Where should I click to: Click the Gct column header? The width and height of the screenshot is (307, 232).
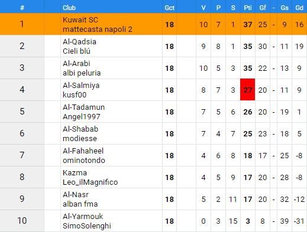pos(170,8)
